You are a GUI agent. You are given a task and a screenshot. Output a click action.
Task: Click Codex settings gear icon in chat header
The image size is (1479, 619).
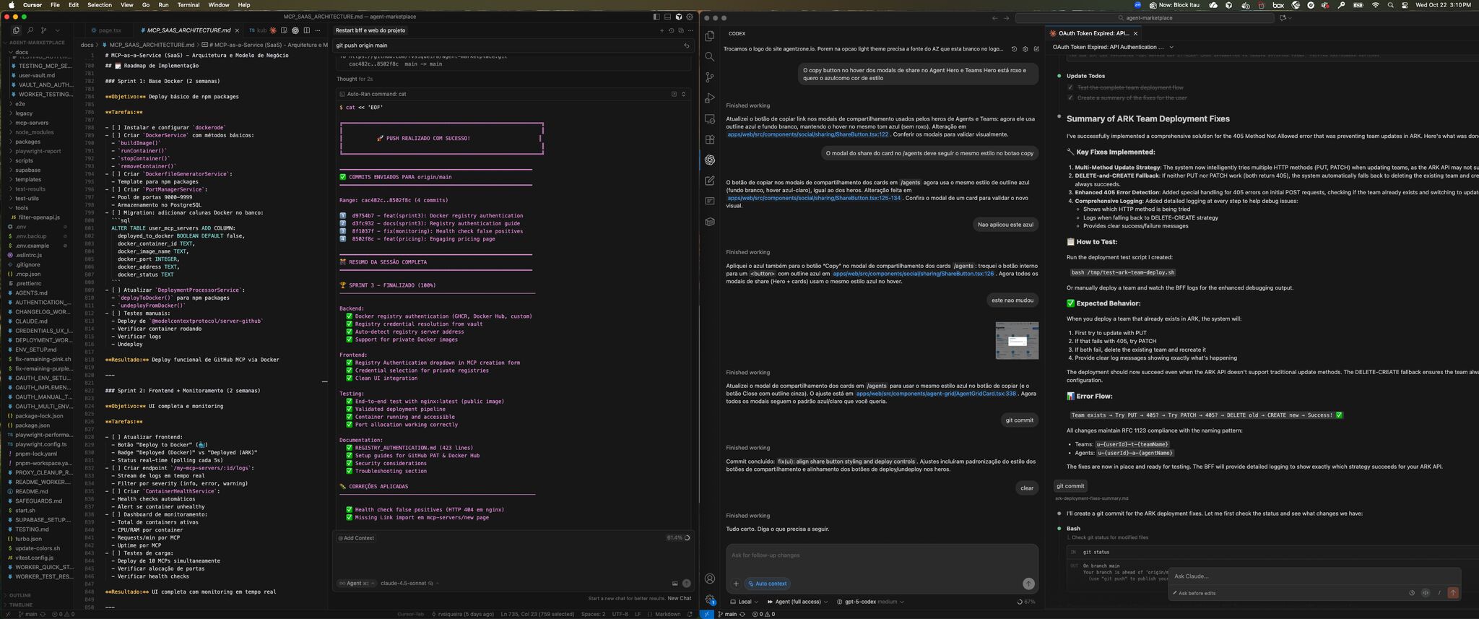[x=1025, y=49]
